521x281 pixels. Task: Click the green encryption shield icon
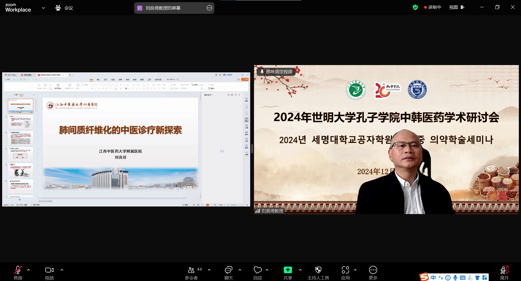click(415, 7)
